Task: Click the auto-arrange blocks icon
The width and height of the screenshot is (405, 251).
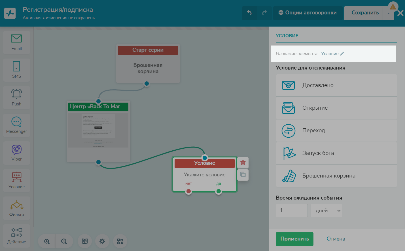Action: pos(120,241)
